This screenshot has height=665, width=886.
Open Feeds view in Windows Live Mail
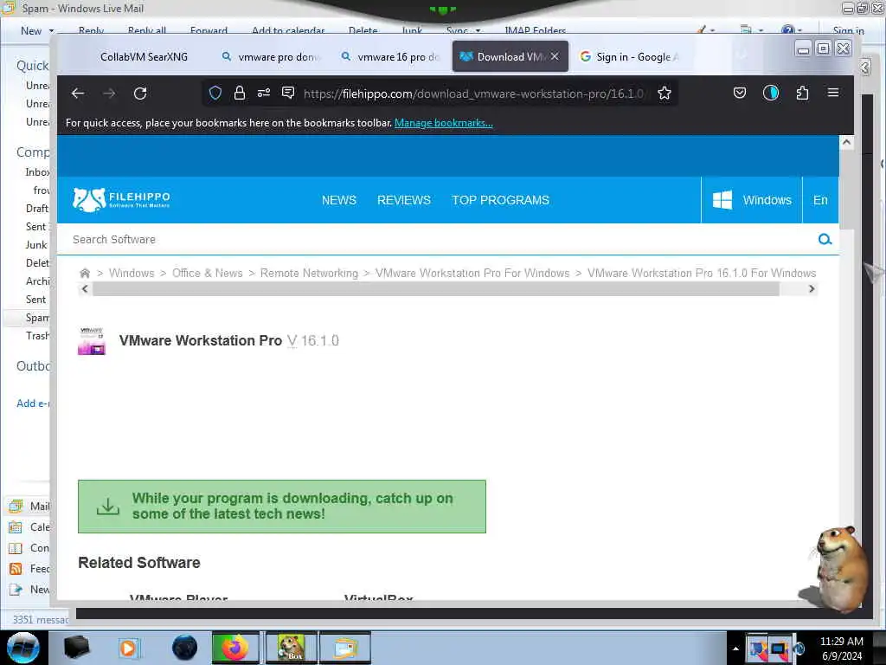pyautogui.click(x=29, y=569)
